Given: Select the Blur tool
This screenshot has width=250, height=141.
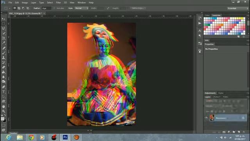Looking at the screenshot, I should (x=4, y=77).
